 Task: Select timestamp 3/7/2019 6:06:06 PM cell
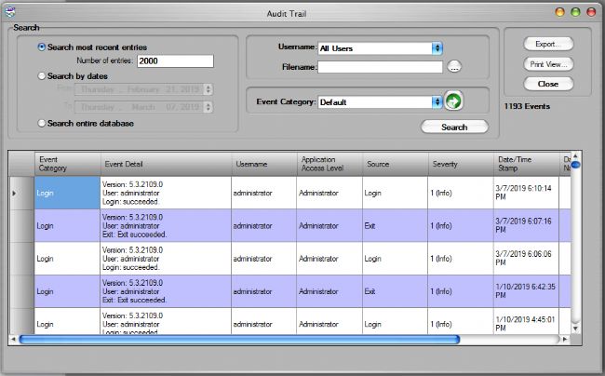point(526,259)
